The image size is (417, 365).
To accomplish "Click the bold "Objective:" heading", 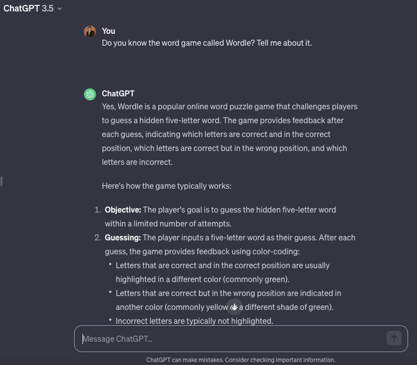I will 123,210.
